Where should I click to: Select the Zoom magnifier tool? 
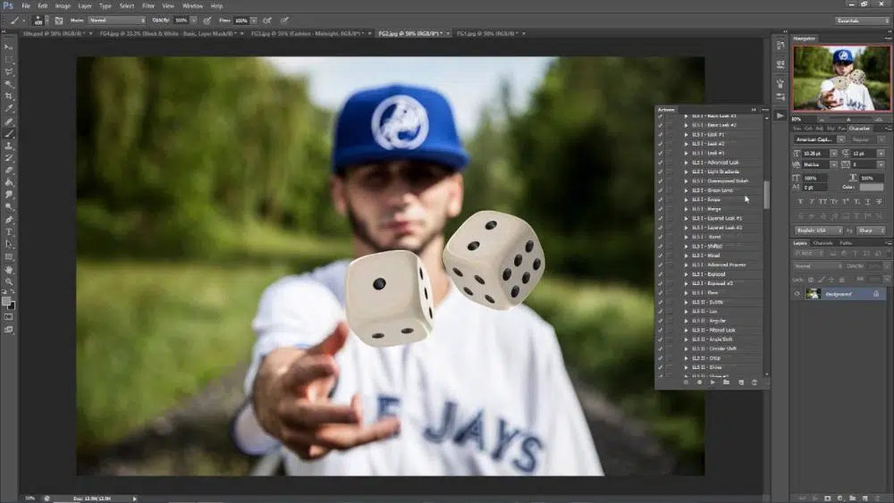tap(9, 281)
